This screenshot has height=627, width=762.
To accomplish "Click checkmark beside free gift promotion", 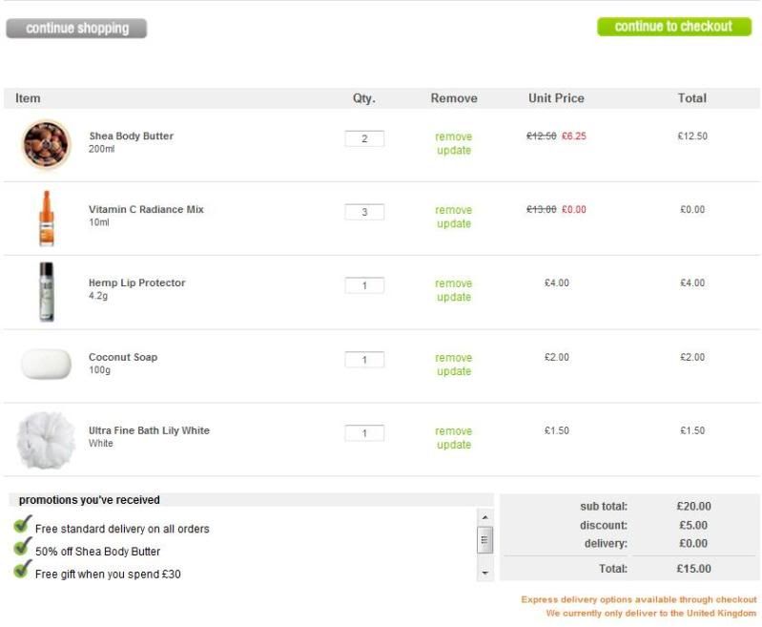I will coord(23,571).
